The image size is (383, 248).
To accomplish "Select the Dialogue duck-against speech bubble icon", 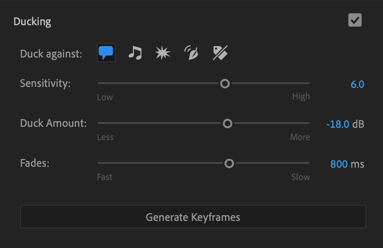I will click(106, 53).
